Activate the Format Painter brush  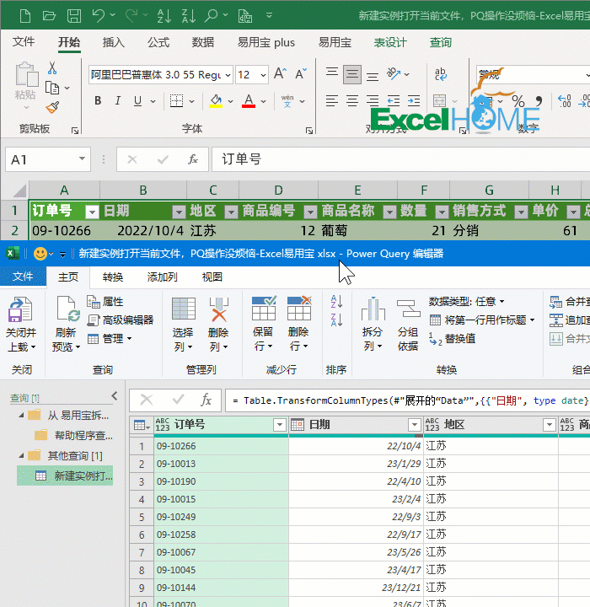point(52,108)
